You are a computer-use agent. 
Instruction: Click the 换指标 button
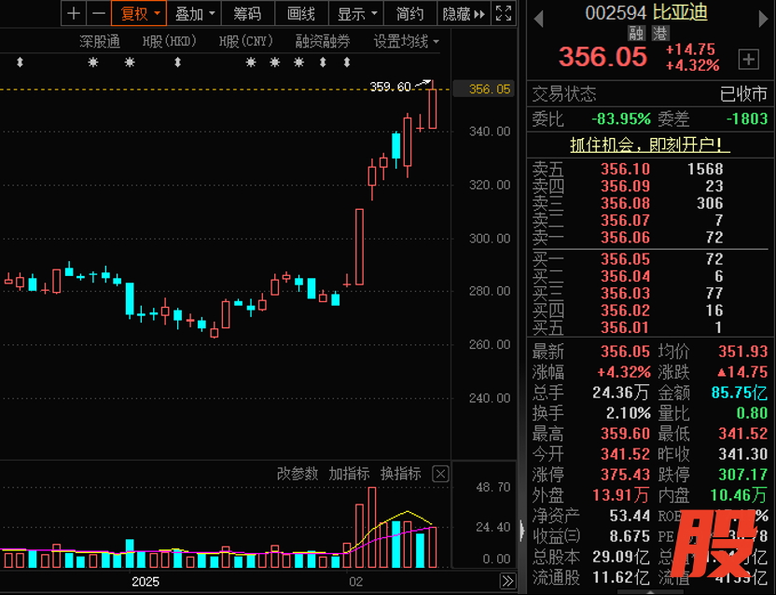[x=400, y=474]
